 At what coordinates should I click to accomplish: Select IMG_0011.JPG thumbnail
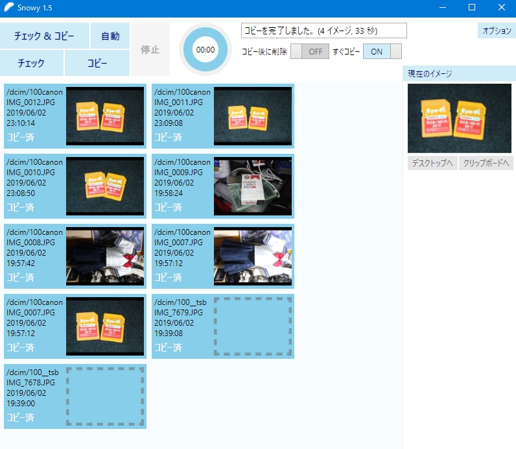click(253, 115)
